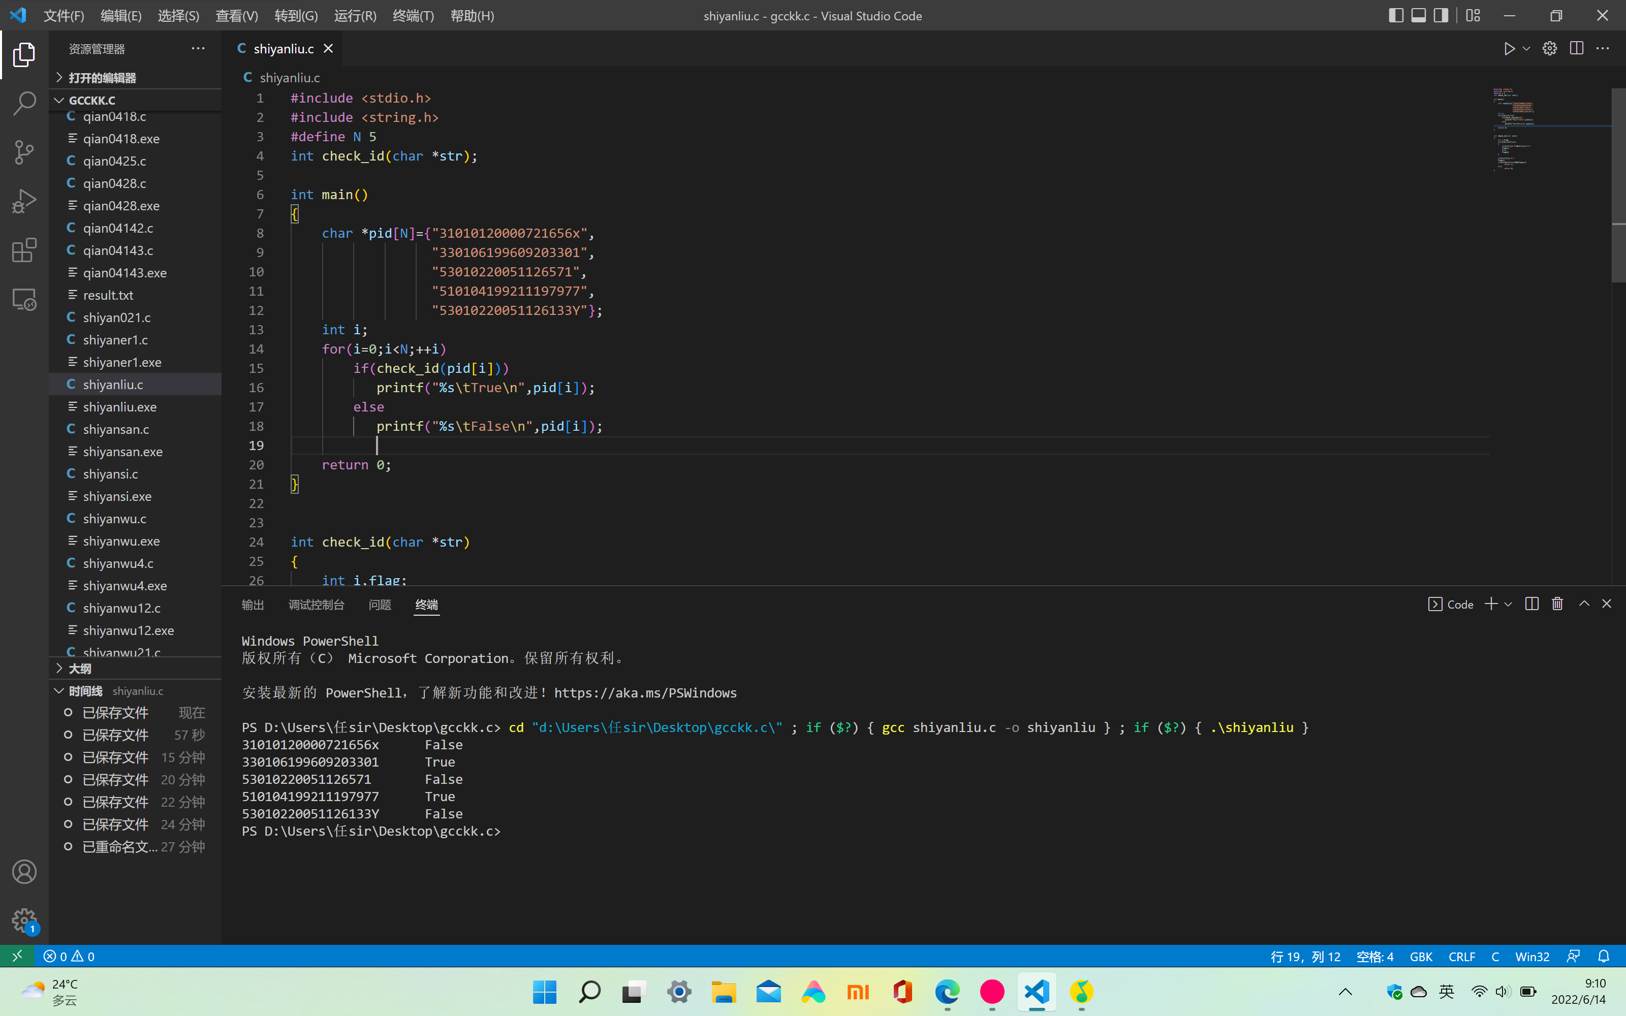Open the Go menu
Screen dimensions: 1626x1016
(296, 15)
